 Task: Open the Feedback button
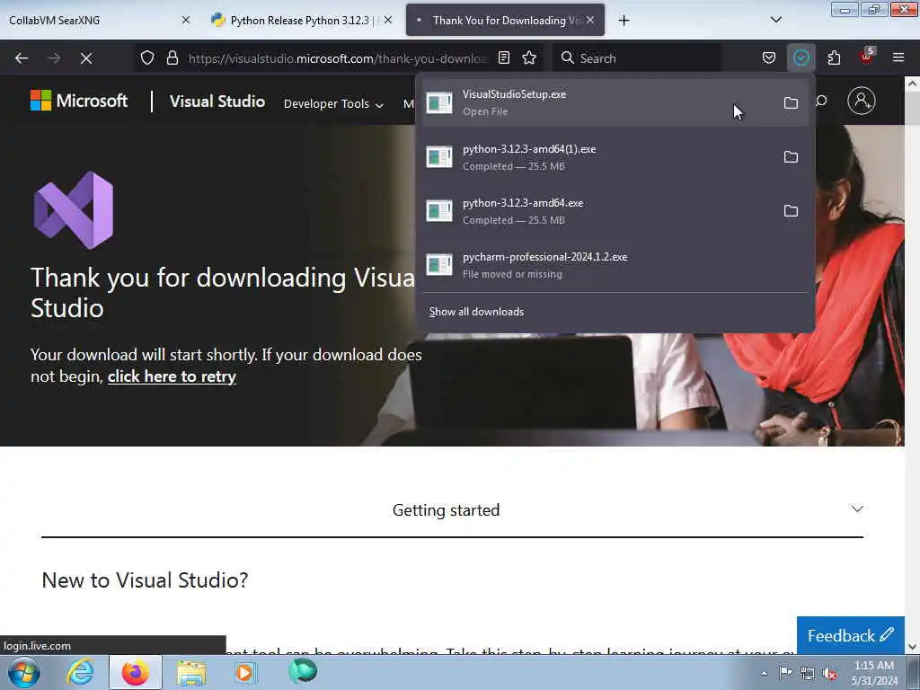point(850,635)
